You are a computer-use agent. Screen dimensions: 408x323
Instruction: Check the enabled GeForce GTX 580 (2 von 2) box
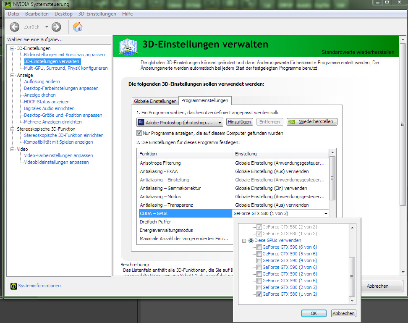pos(259,288)
